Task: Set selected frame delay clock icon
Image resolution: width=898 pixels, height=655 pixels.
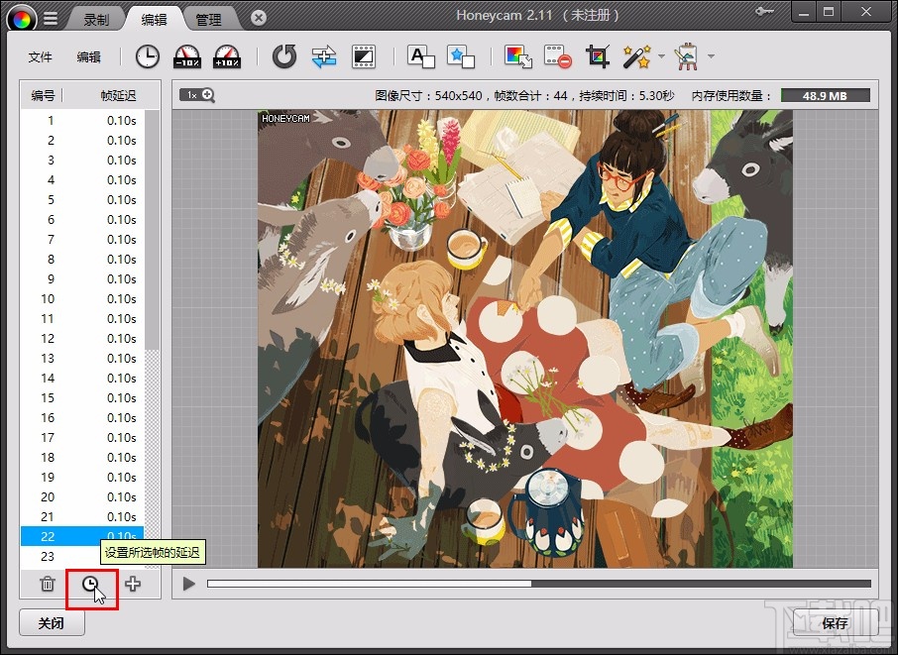Action: pyautogui.click(x=90, y=584)
